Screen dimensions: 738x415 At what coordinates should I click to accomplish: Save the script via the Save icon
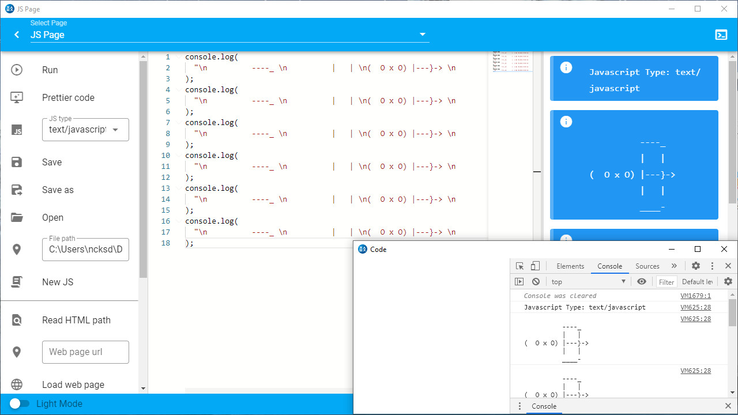pos(17,162)
